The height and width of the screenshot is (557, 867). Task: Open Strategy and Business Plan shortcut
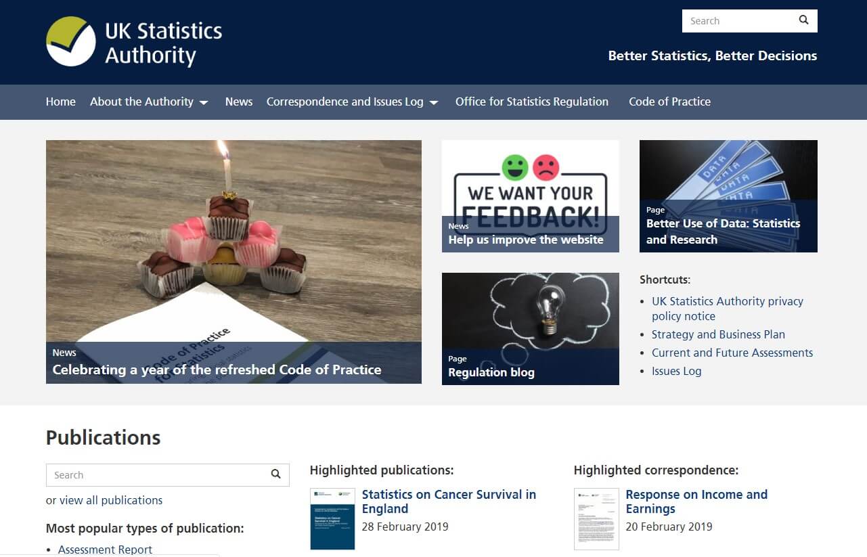[x=718, y=334]
